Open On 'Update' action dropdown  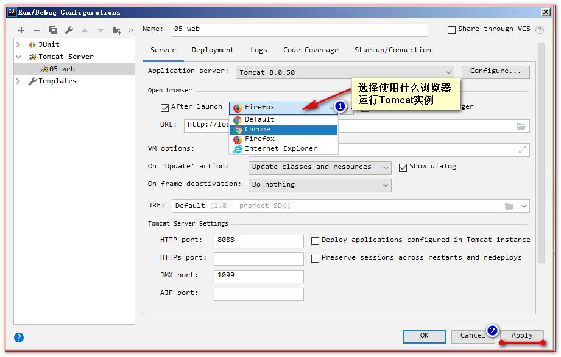click(320, 167)
